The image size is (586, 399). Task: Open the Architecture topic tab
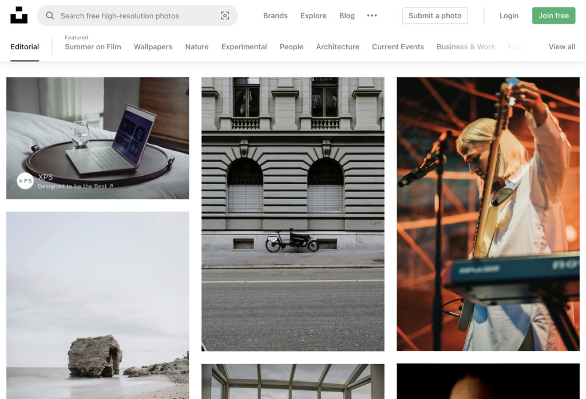click(x=338, y=47)
